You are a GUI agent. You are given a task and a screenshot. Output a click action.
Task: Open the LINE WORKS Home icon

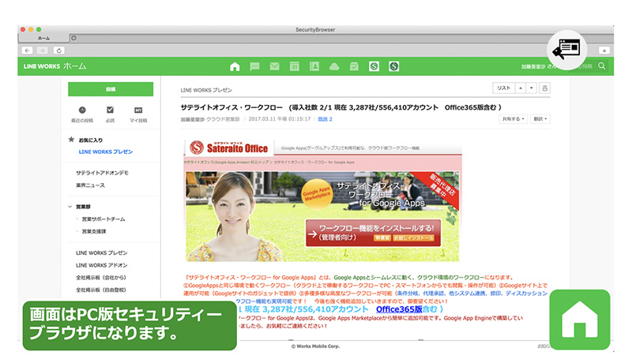tap(235, 67)
